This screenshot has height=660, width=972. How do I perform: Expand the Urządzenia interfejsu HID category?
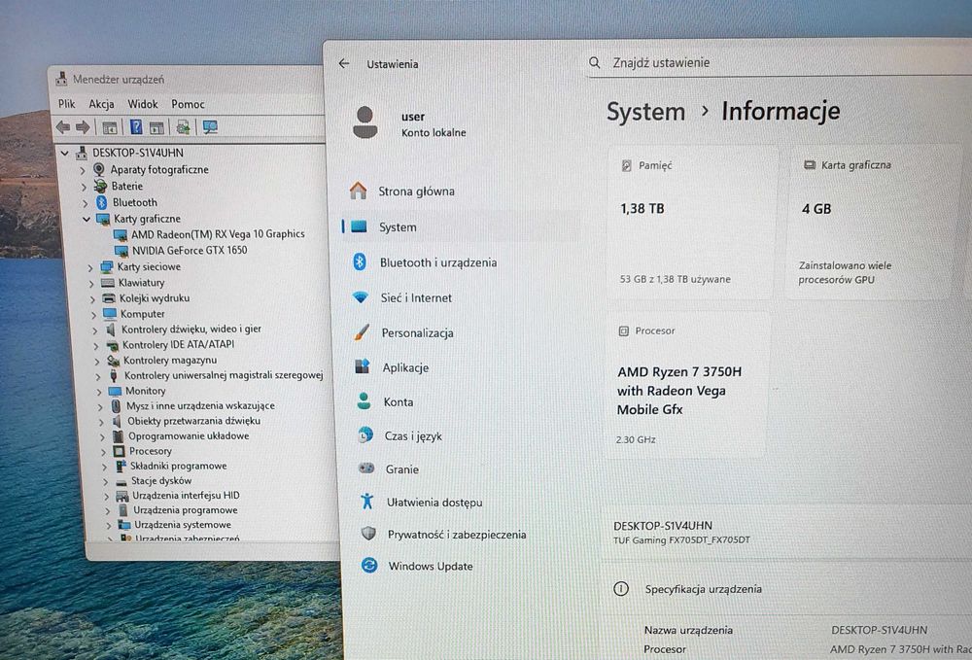[107, 497]
